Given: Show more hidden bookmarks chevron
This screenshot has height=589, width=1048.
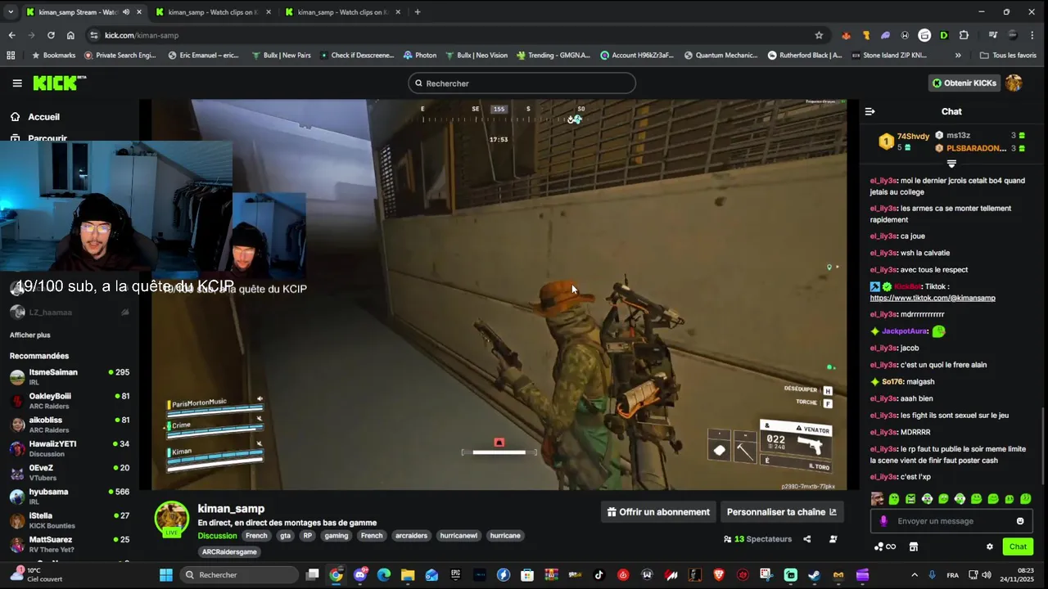Looking at the screenshot, I should click(x=958, y=56).
